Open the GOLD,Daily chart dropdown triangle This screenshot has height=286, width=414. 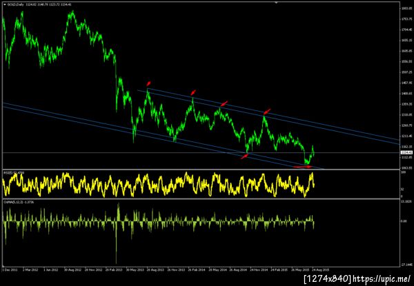click(x=5, y=5)
